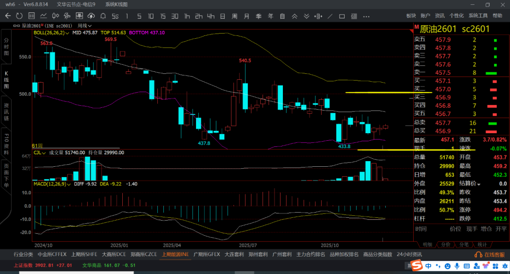The image size is (510, 274).
Task: Toggle the 5s period button
Action: tap(115, 16)
